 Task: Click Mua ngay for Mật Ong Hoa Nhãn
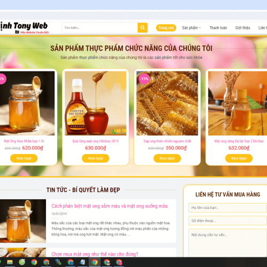coord(24,158)
